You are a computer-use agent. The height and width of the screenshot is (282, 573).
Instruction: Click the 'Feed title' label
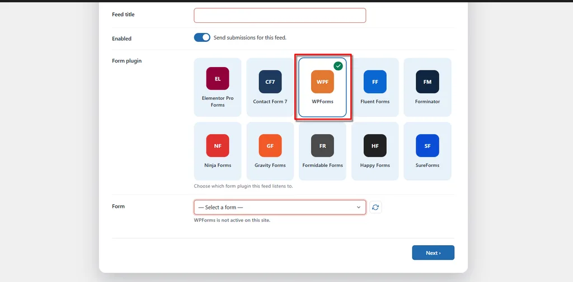123,15
